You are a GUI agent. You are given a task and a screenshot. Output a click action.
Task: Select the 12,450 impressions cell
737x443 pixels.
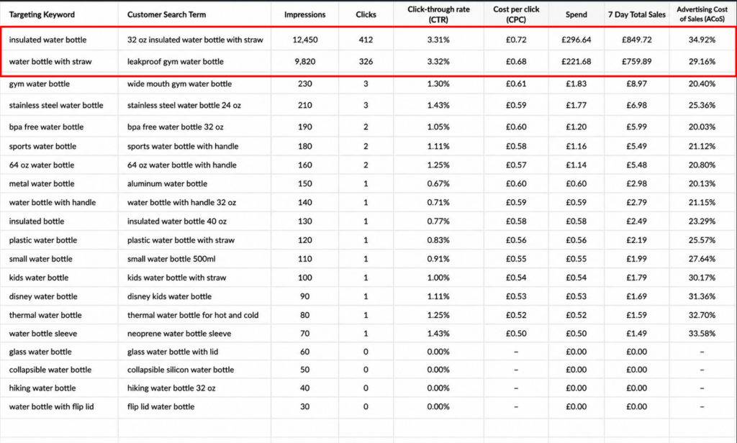(x=305, y=40)
